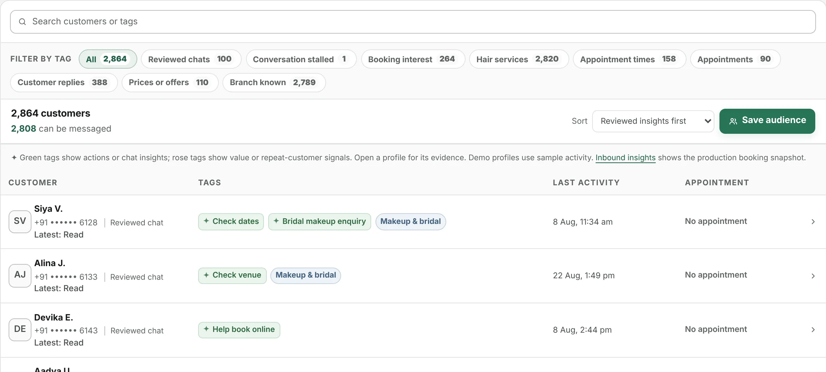Screen dimensions: 826x372
Task: Click the LAST ACTIVITY column header
Action: point(586,183)
